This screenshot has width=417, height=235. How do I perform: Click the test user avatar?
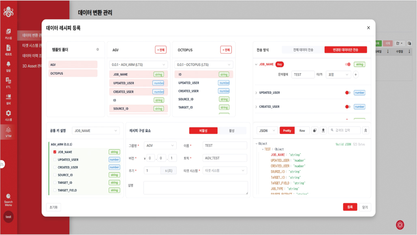click(9, 217)
